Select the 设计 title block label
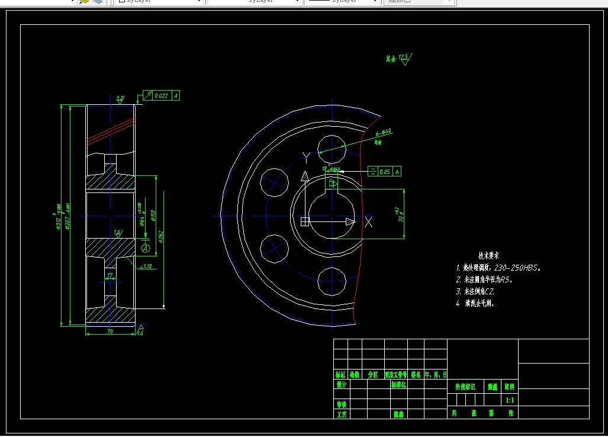This screenshot has height=437, width=608. tap(342, 385)
